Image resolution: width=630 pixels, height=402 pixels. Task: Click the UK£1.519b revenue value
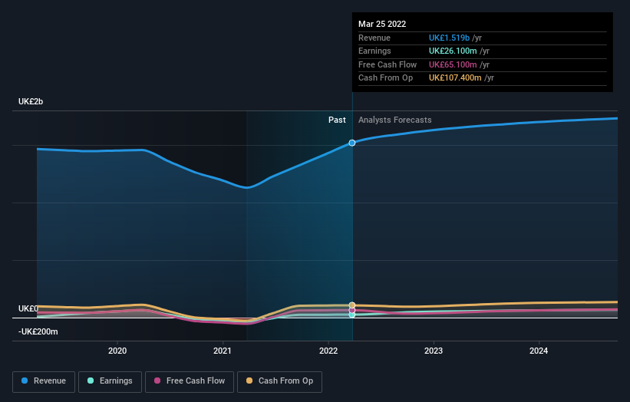(449, 38)
